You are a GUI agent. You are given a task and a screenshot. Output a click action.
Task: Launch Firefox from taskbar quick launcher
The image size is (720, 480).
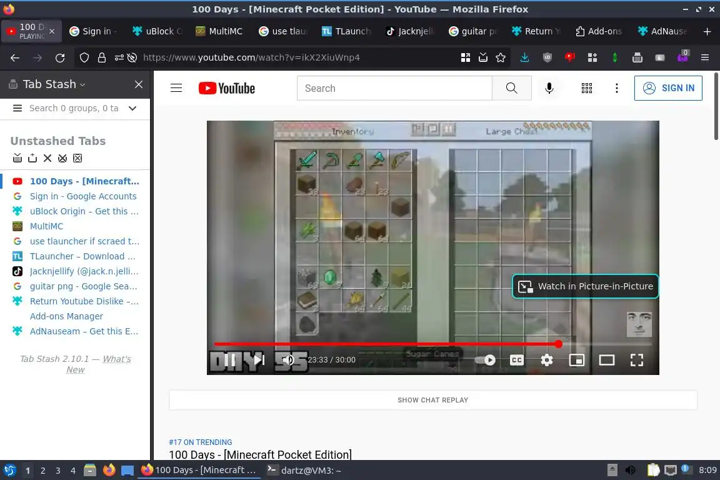(109, 470)
